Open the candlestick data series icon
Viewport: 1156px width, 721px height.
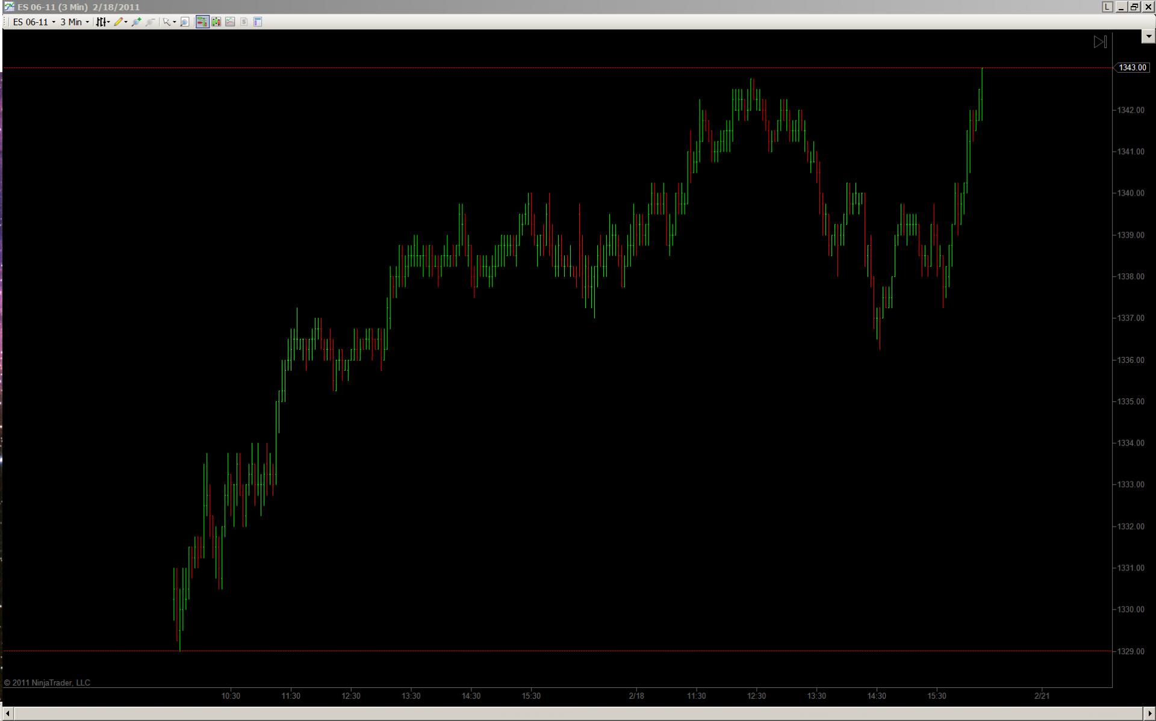click(216, 22)
